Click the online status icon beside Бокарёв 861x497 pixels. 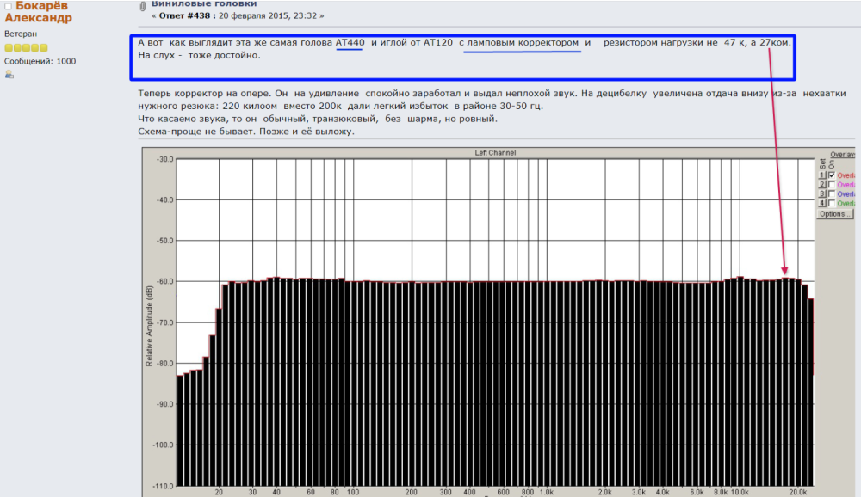(x=9, y=6)
